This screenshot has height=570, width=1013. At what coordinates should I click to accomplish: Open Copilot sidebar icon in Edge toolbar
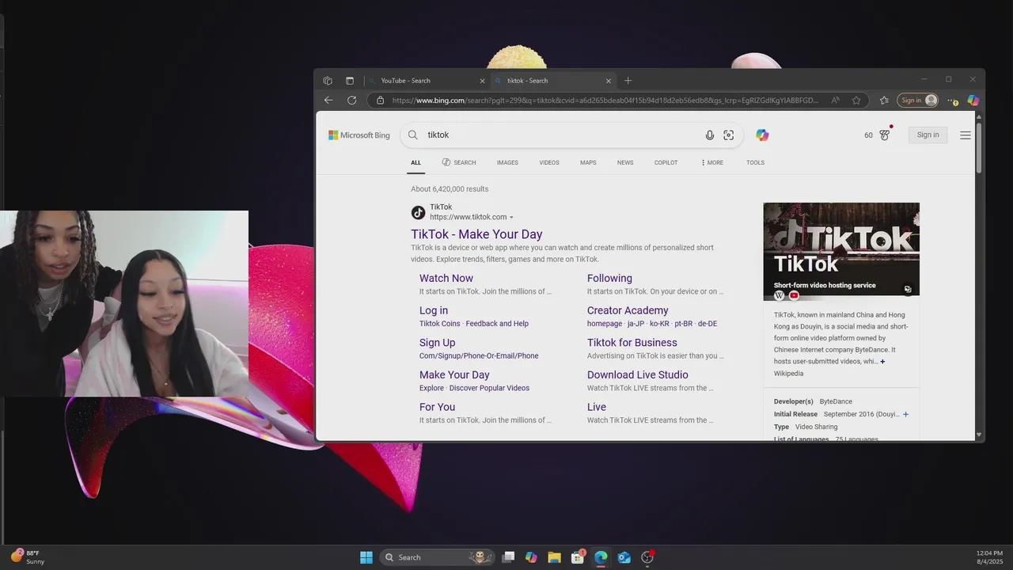coord(973,101)
